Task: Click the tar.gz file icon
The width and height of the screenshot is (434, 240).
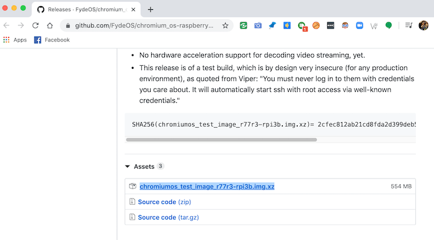Action: click(132, 217)
